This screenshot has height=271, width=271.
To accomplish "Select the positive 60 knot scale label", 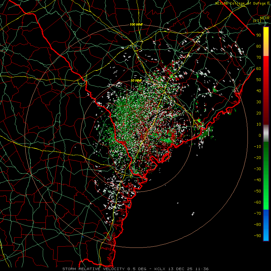I will tap(259, 68).
